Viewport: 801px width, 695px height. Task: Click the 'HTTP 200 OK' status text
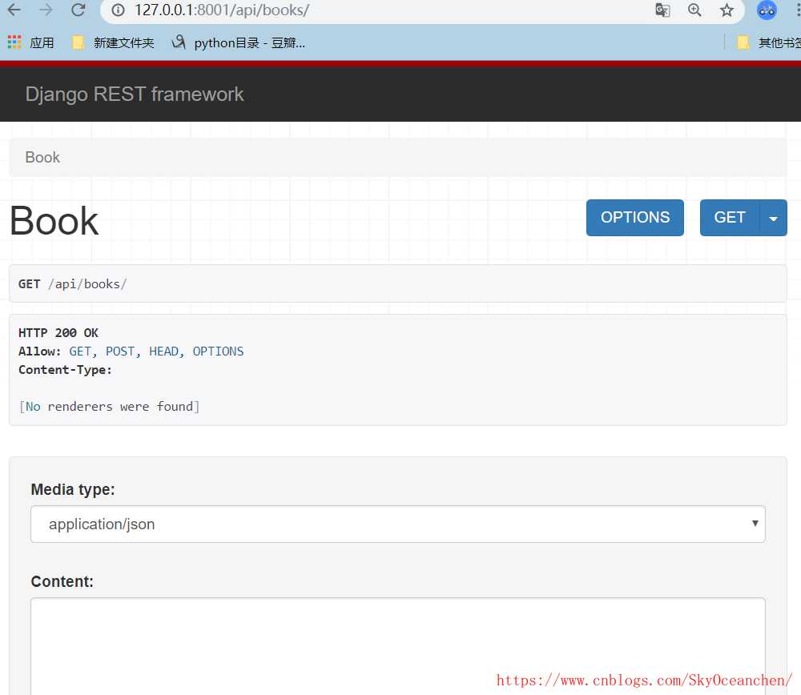point(58,333)
